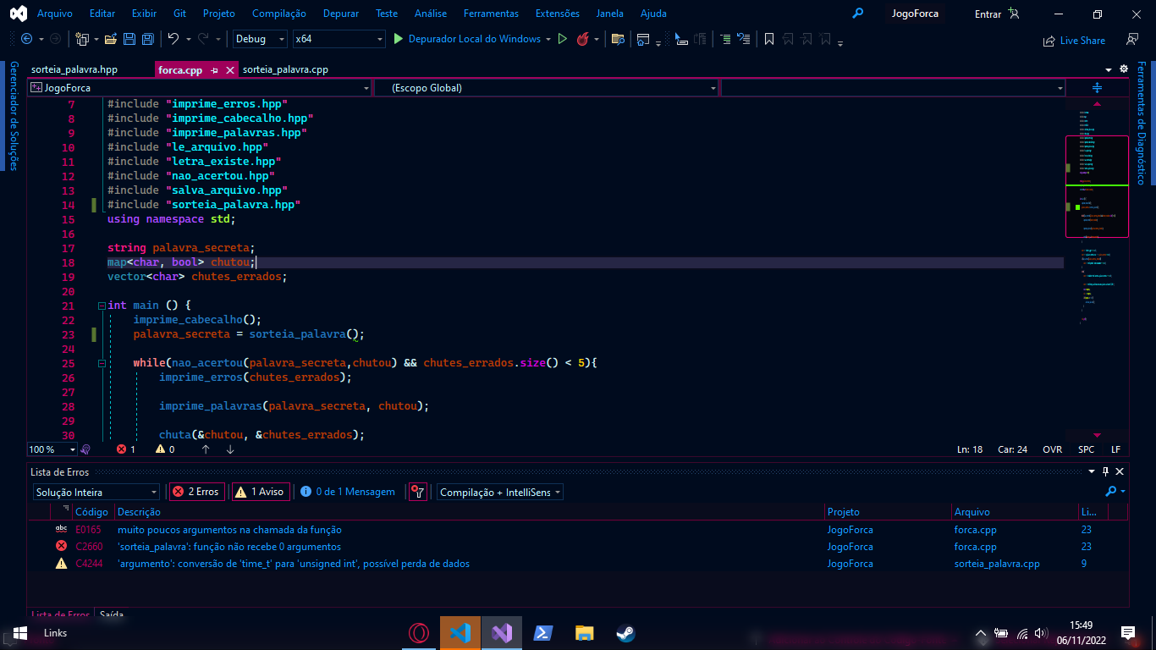
Task: Click the warning count indicator in editor status
Action: pyautogui.click(x=165, y=449)
